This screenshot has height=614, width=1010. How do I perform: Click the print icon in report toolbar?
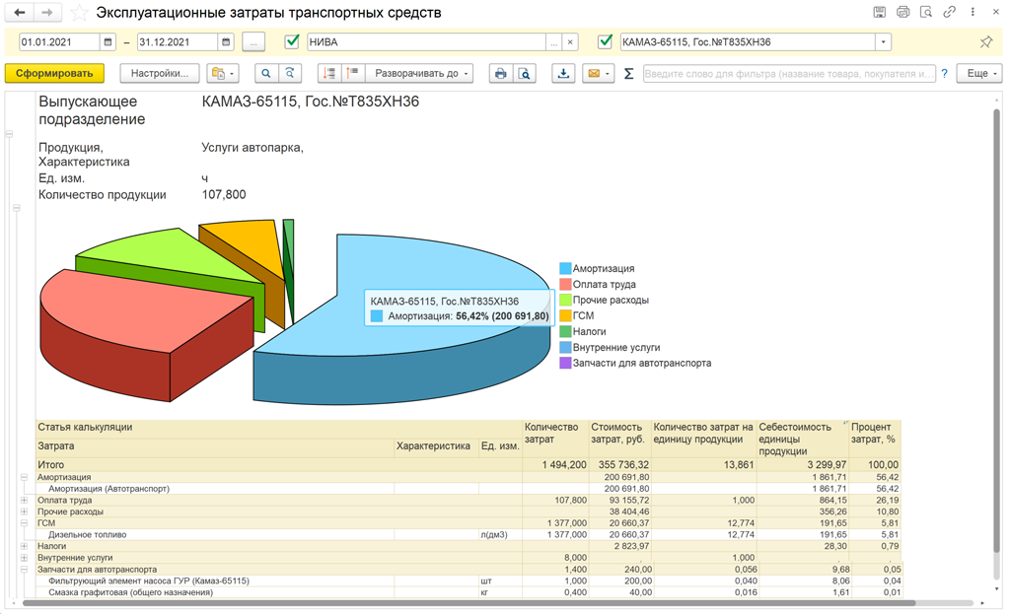(x=500, y=74)
